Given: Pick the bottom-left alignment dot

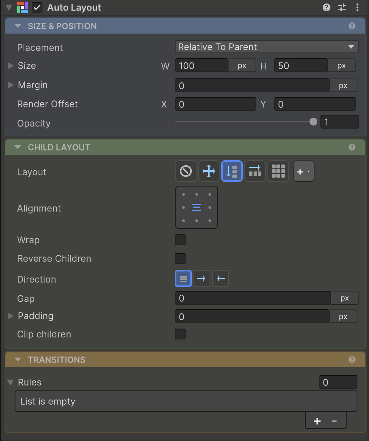Looking at the screenshot, I should click(x=183, y=221).
